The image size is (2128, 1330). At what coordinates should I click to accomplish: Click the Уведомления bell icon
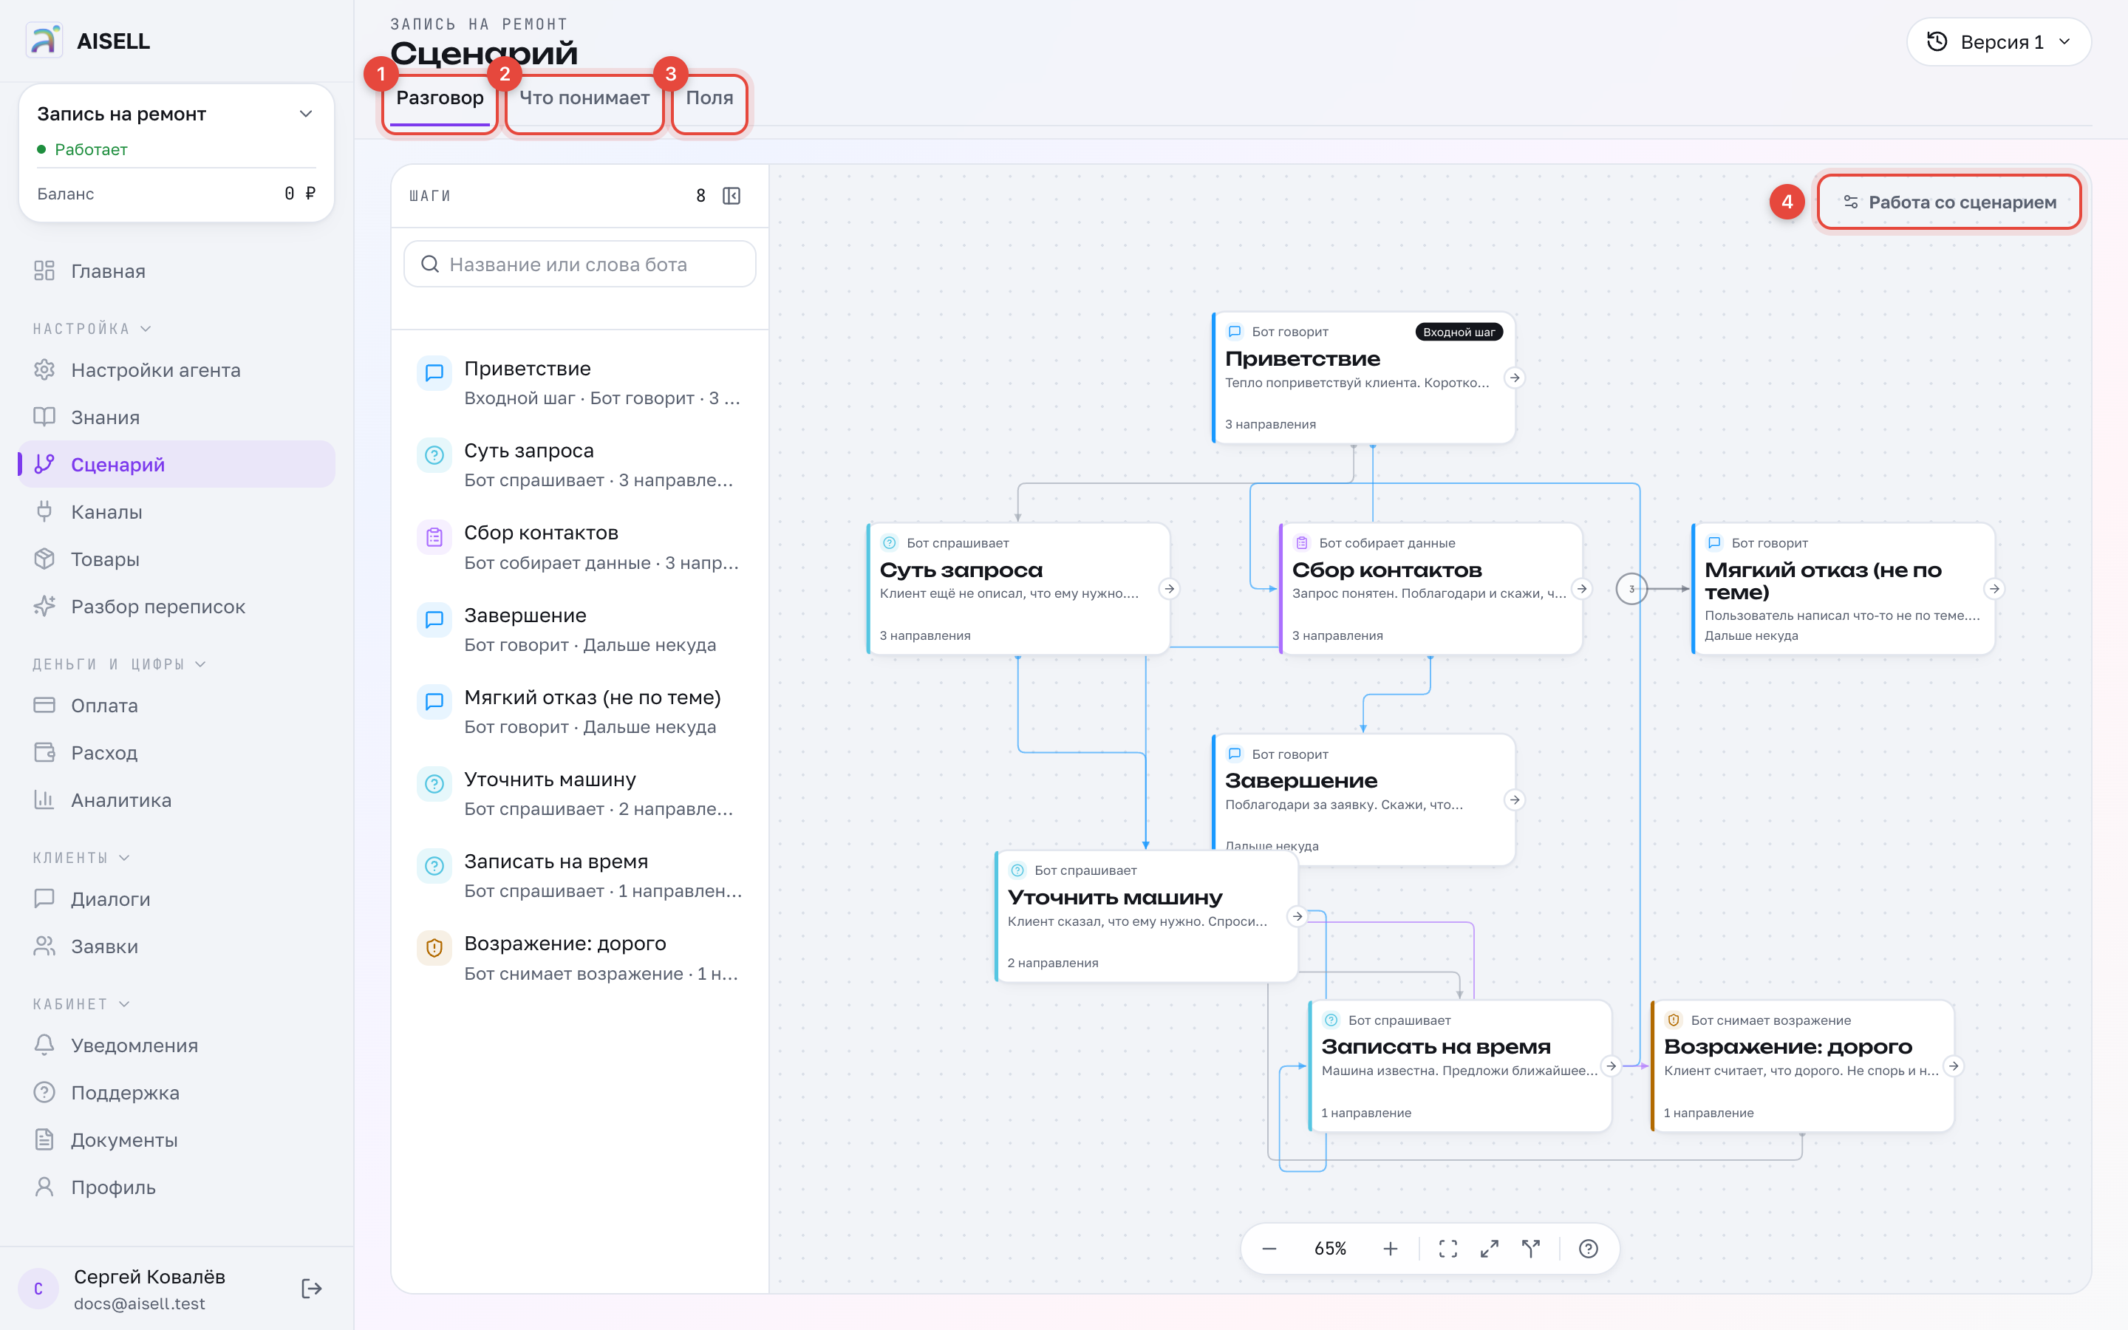point(44,1044)
